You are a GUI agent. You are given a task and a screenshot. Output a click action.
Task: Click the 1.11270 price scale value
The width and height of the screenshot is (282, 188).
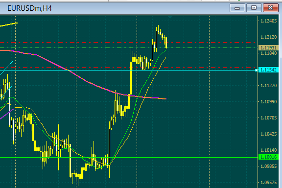click(268, 86)
